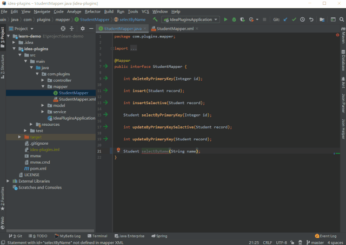Screen dimensions: 346x245
Task: Open Project panel settings gear icon
Action: (83, 29)
